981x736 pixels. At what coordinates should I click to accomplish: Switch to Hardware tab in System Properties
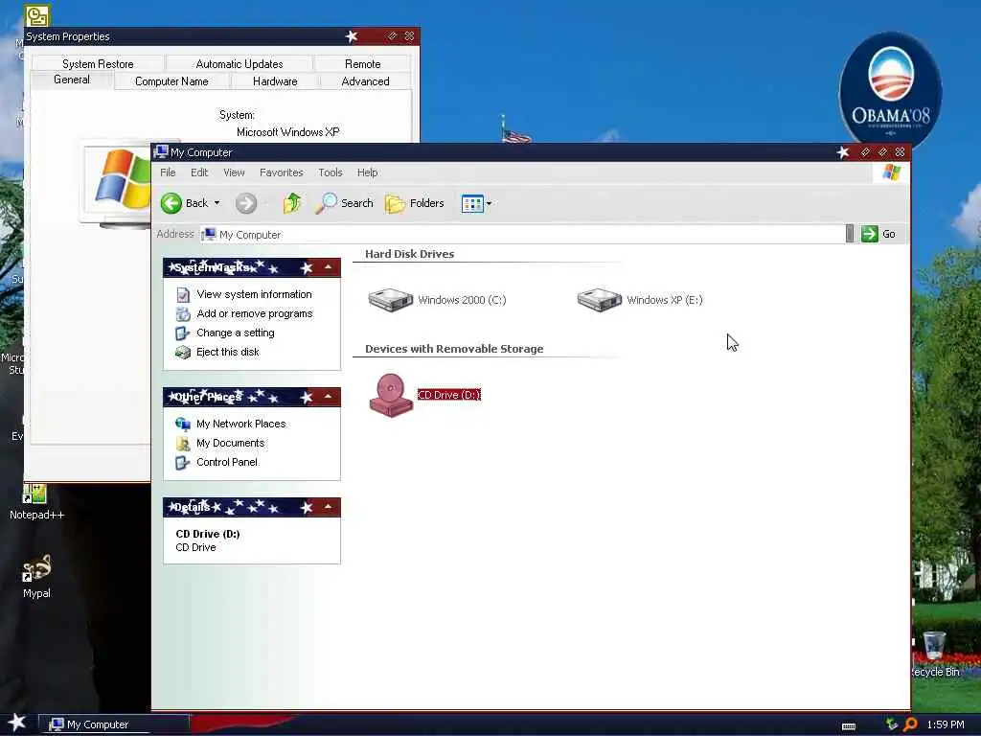point(275,81)
